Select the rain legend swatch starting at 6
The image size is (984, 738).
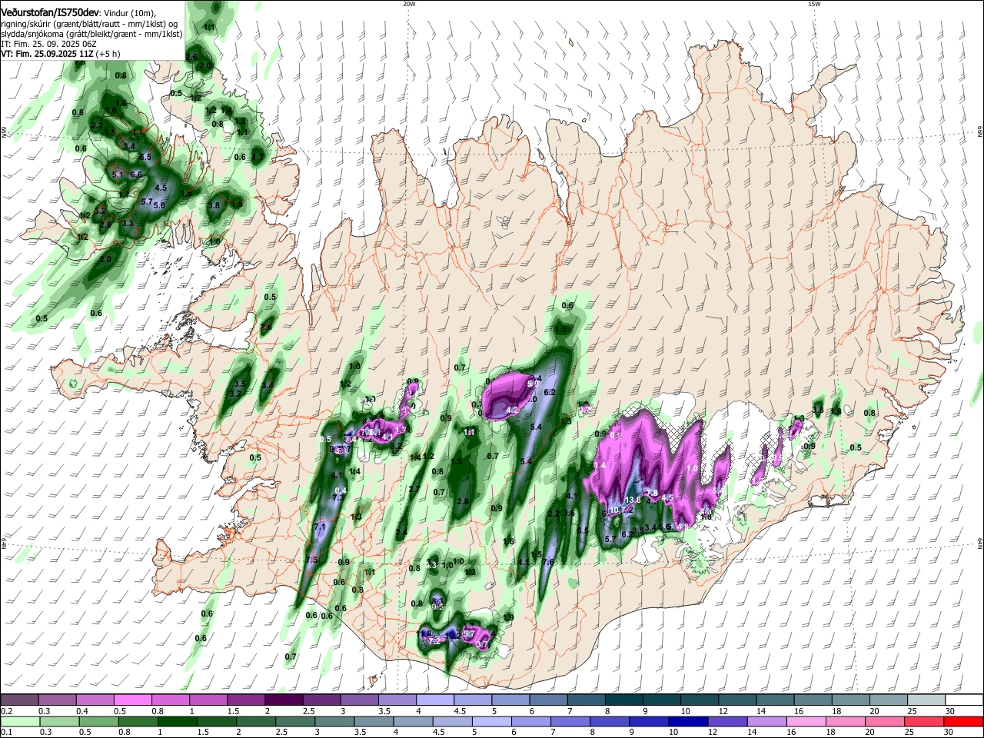(x=530, y=721)
